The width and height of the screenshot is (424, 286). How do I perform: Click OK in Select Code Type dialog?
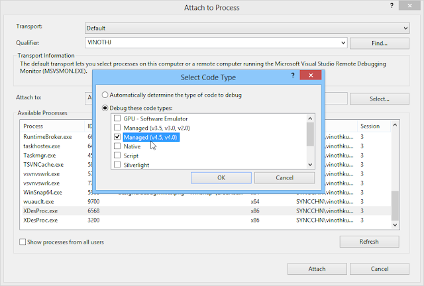tap(221, 178)
